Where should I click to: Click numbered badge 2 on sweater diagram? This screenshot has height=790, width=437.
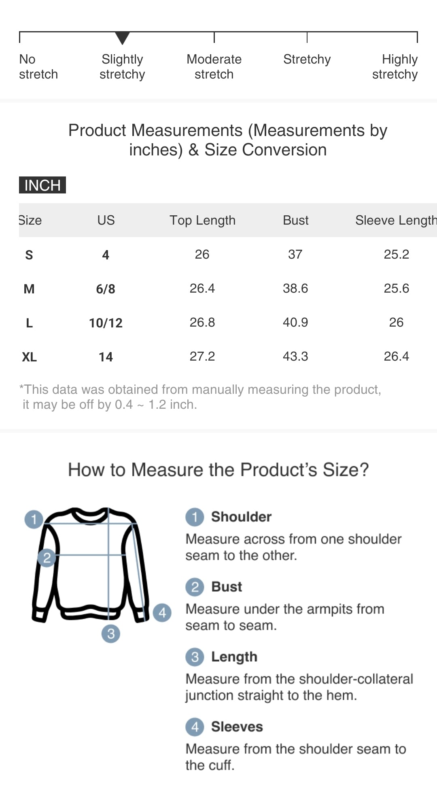click(47, 558)
